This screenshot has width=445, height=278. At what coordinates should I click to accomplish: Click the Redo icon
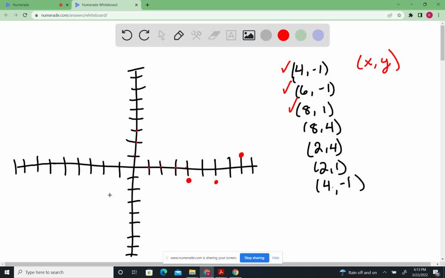click(144, 35)
